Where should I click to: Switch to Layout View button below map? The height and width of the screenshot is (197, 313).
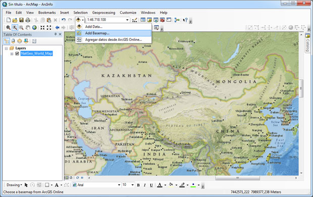(x=71, y=178)
